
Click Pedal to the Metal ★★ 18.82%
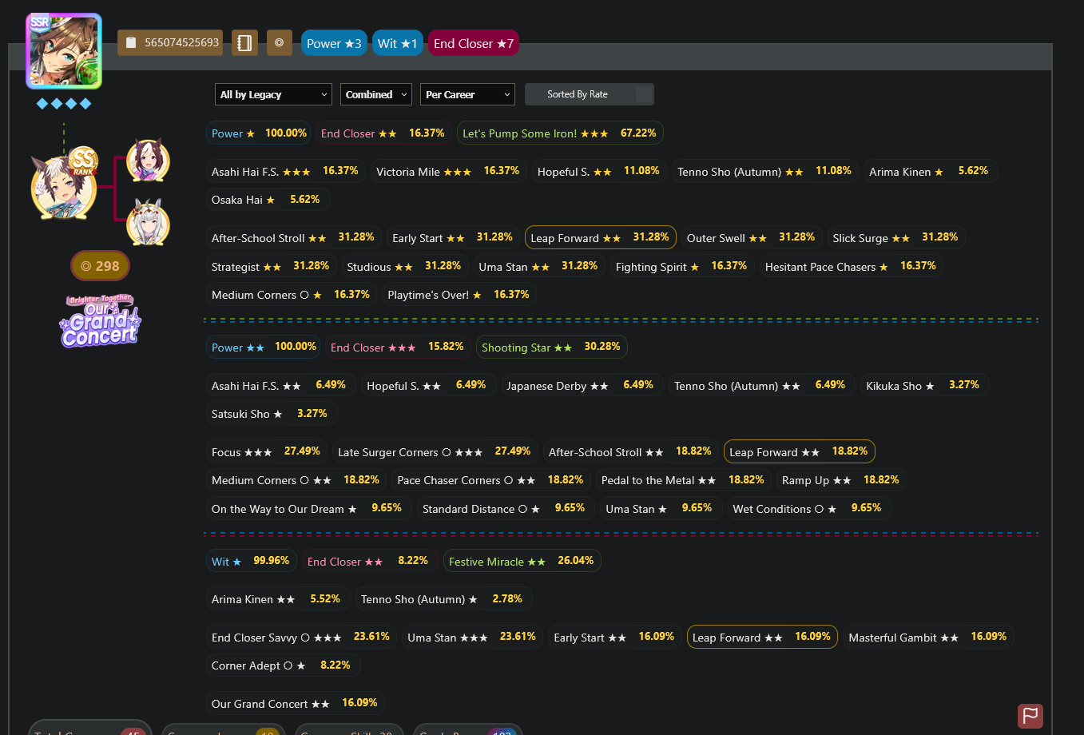pyautogui.click(x=683, y=480)
